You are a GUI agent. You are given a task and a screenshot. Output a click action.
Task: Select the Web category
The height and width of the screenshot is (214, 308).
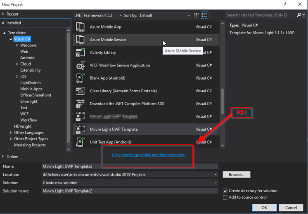point(24,52)
